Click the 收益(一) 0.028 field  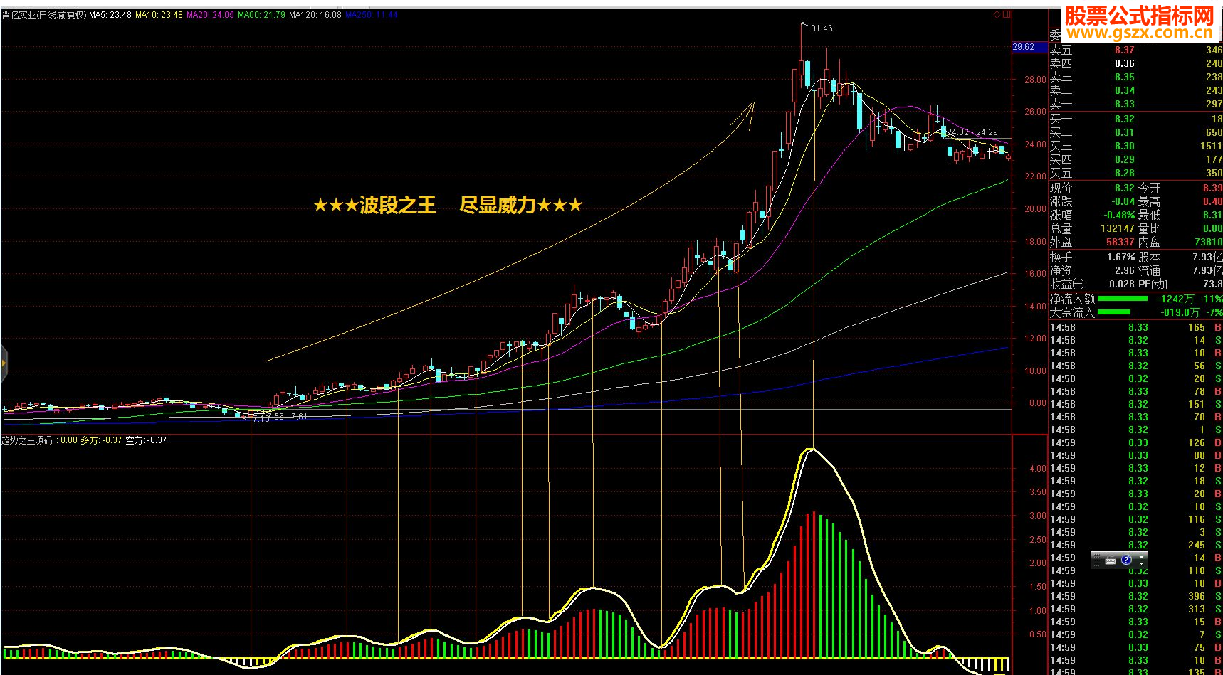(1093, 284)
